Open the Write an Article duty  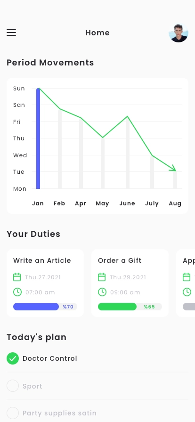click(45, 283)
